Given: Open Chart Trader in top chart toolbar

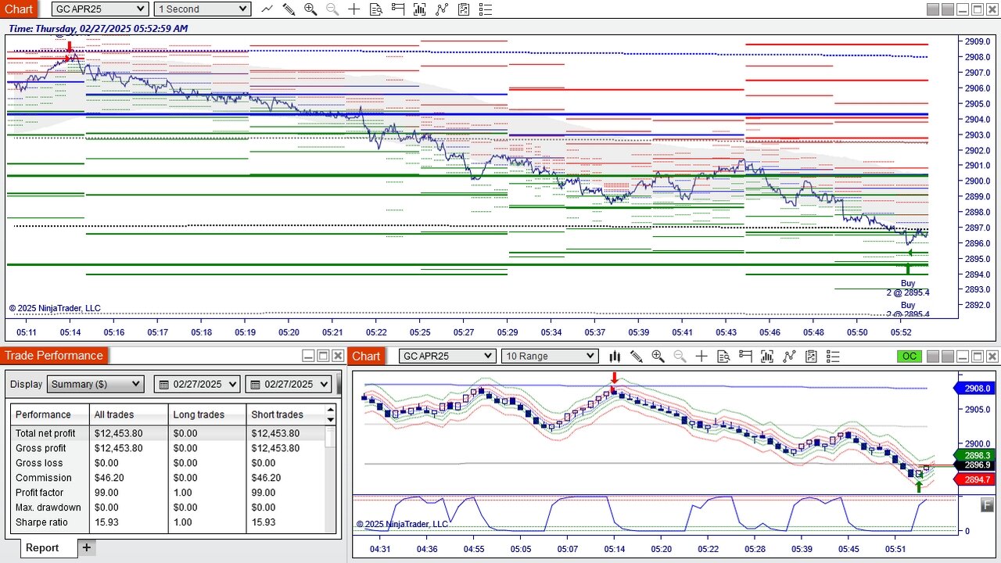Looking at the screenshot, I should click(x=398, y=9).
